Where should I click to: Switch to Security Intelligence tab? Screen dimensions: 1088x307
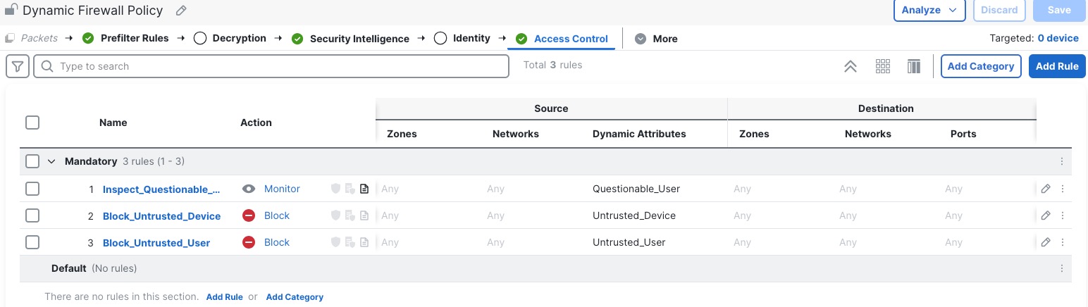pyautogui.click(x=359, y=39)
